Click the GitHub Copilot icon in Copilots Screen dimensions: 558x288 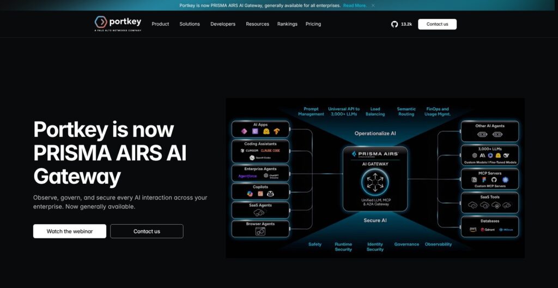pyautogui.click(x=270, y=194)
